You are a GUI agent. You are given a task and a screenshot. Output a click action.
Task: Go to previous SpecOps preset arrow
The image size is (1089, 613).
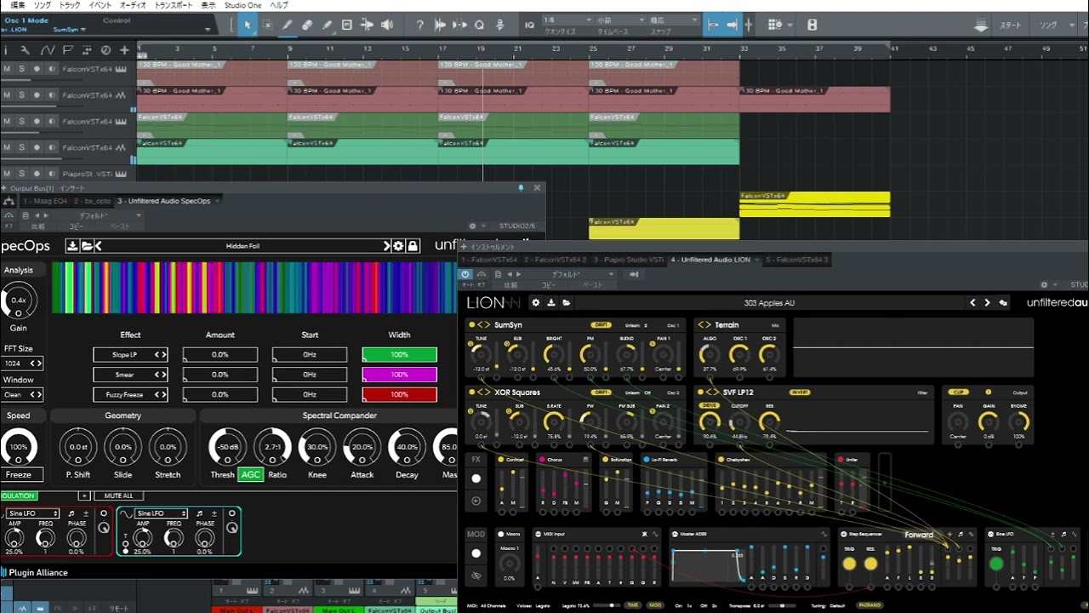point(98,246)
